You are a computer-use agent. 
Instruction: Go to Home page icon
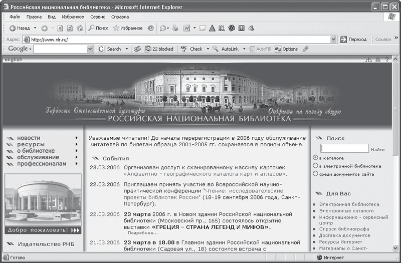80,28
